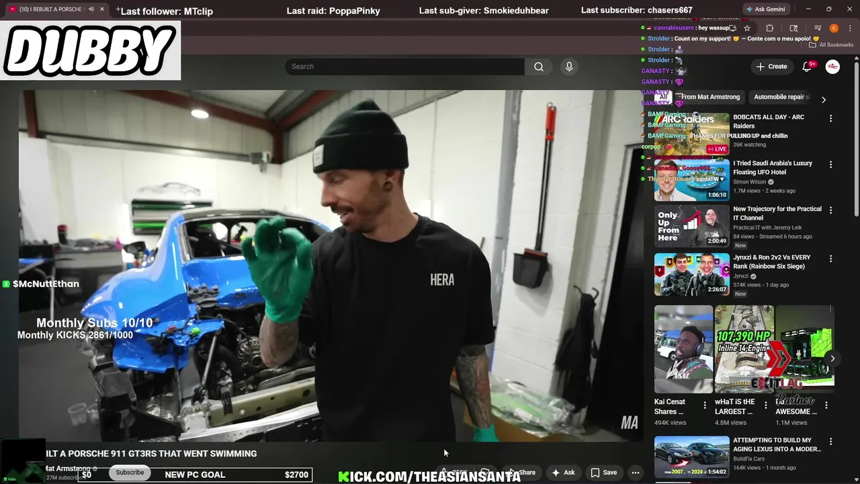This screenshot has width=860, height=484.
Task: Open New Trajectory Practical IT video title
Action: point(777,213)
